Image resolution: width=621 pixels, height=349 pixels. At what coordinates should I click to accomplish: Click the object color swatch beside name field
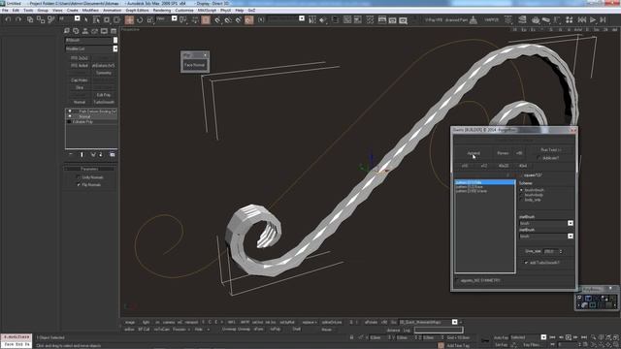pyautogui.click(x=115, y=40)
